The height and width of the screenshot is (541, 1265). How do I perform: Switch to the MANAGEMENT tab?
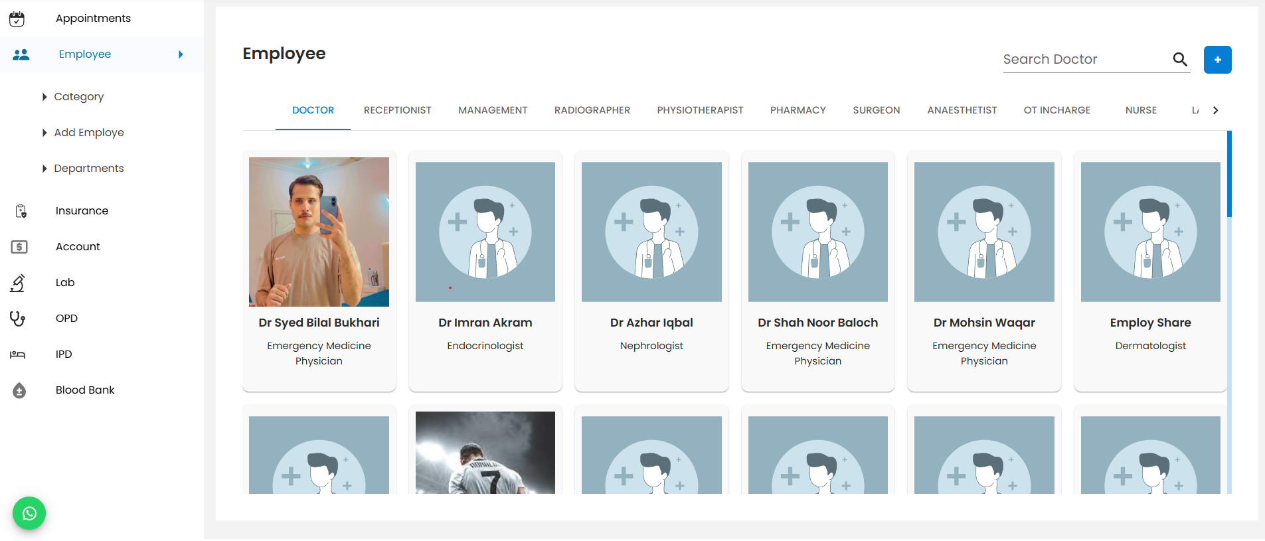[493, 110]
